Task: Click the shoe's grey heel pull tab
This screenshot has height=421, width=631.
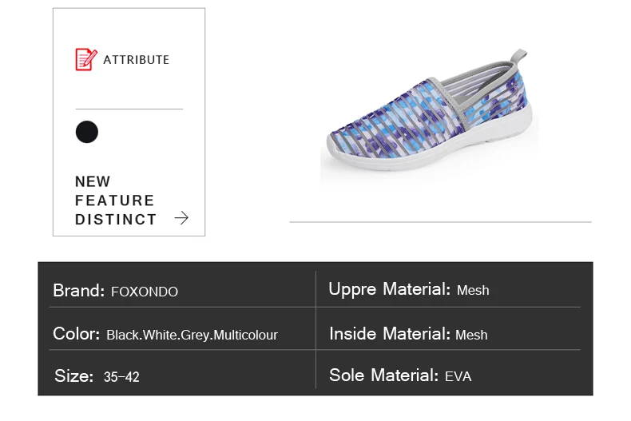Action: pos(519,56)
